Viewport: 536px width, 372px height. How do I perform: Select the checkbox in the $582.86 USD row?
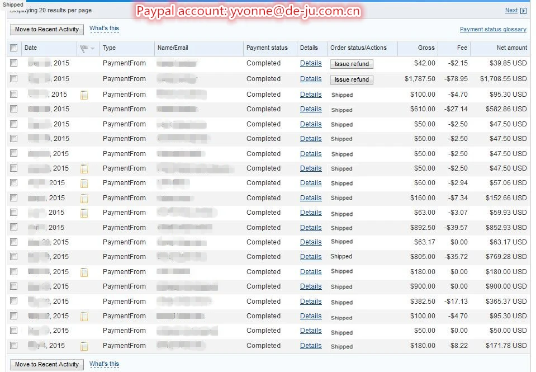tap(13, 109)
